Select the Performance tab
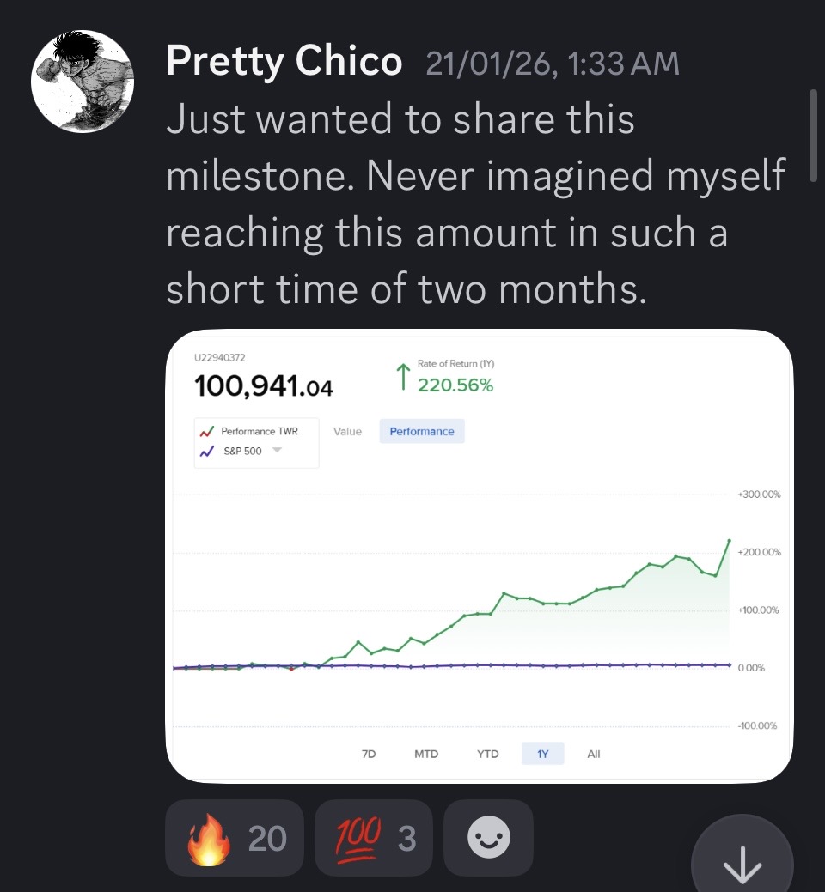 [x=422, y=432]
